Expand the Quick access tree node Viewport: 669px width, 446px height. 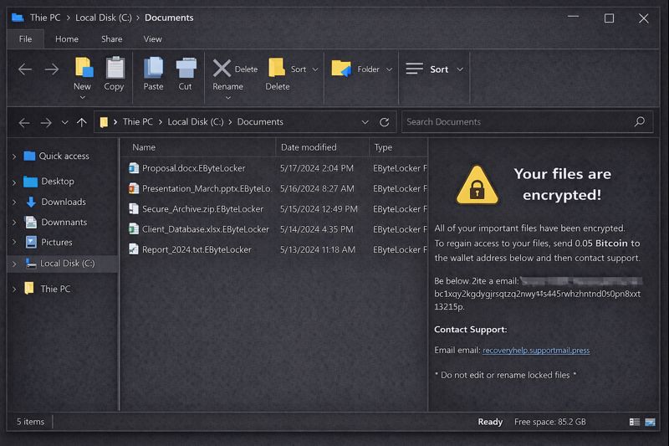14,156
